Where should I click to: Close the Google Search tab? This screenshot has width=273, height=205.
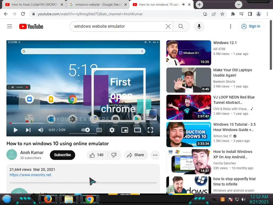(126, 5)
